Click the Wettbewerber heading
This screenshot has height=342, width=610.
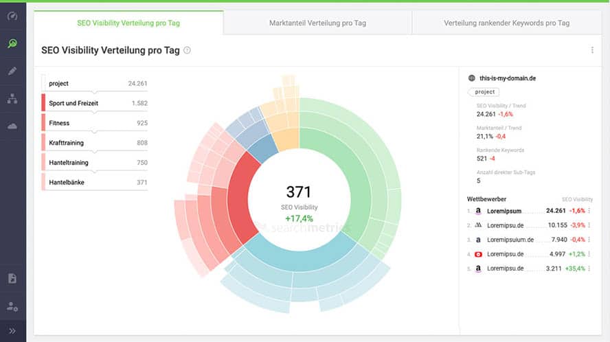486,199
